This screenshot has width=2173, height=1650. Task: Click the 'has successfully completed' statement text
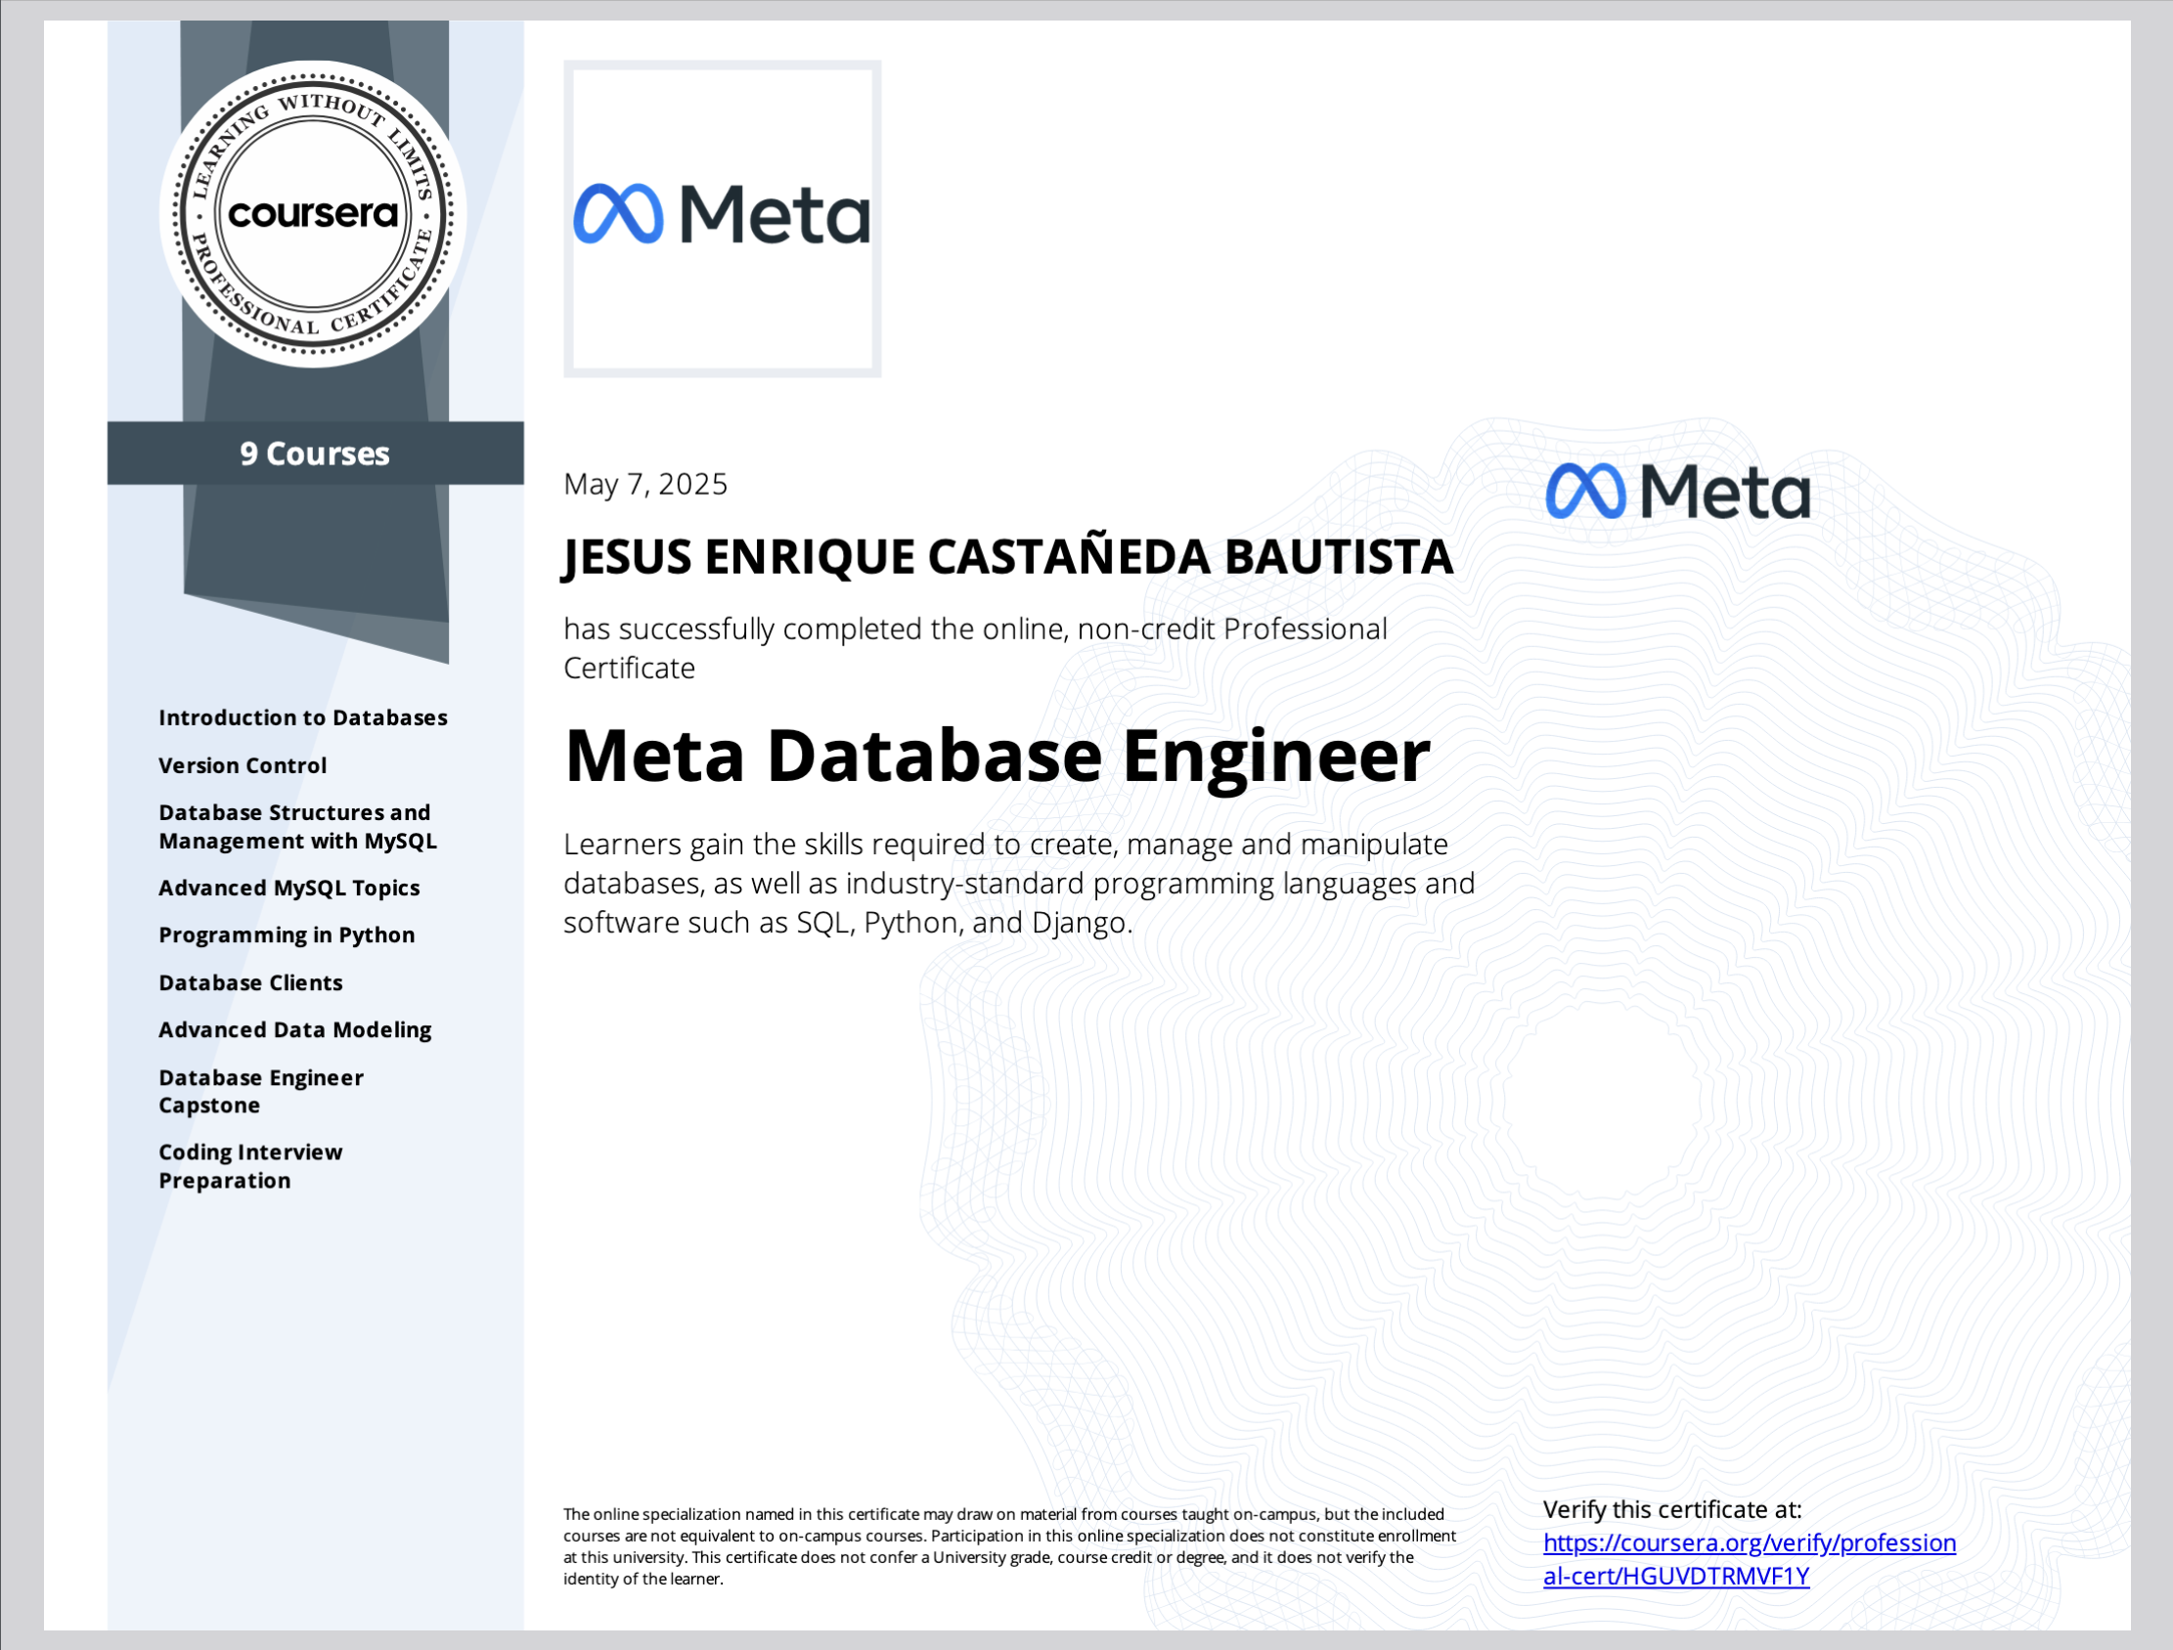point(974,648)
